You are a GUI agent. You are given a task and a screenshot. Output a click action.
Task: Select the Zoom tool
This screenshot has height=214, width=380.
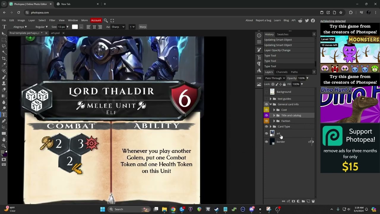(4, 146)
